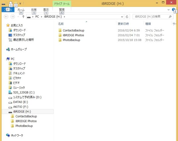Expand breadcrumb arrow after iBRIDGE (H:)
This screenshot has height=141, width=178.
tap(64, 17)
